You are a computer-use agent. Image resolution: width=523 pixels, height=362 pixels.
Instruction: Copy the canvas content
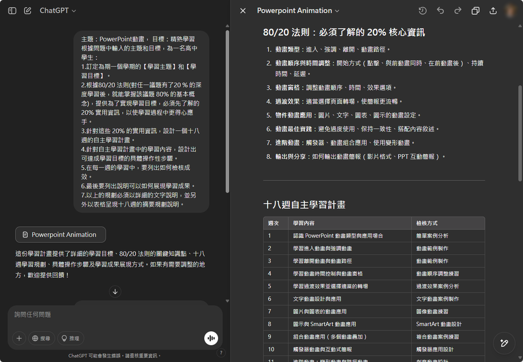pyautogui.click(x=476, y=11)
